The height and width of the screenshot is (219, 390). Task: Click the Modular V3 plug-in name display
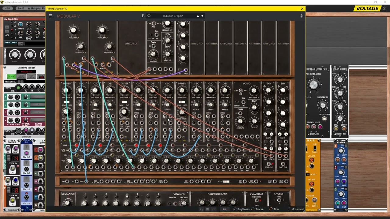point(26,72)
